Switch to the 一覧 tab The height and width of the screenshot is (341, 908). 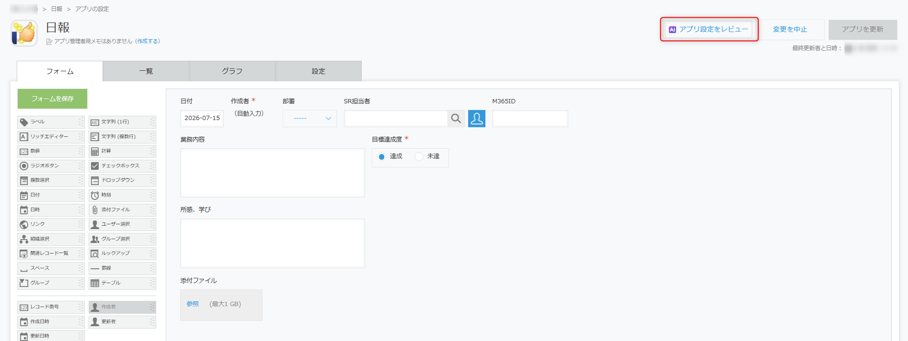[x=146, y=71]
